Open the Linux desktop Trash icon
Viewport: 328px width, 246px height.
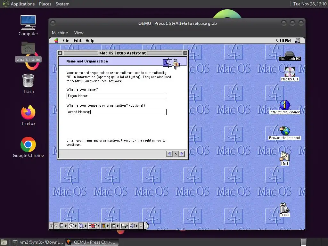click(28, 84)
